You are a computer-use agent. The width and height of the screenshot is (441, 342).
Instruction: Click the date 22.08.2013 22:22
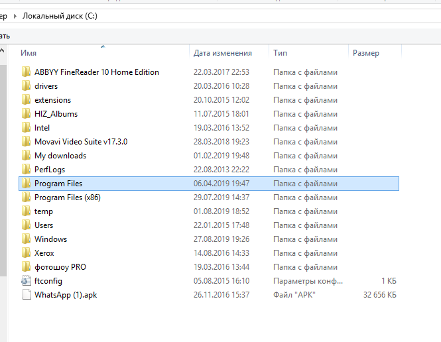[221, 169]
